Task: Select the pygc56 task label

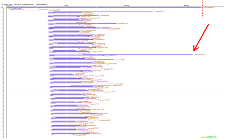Action: 115,29
